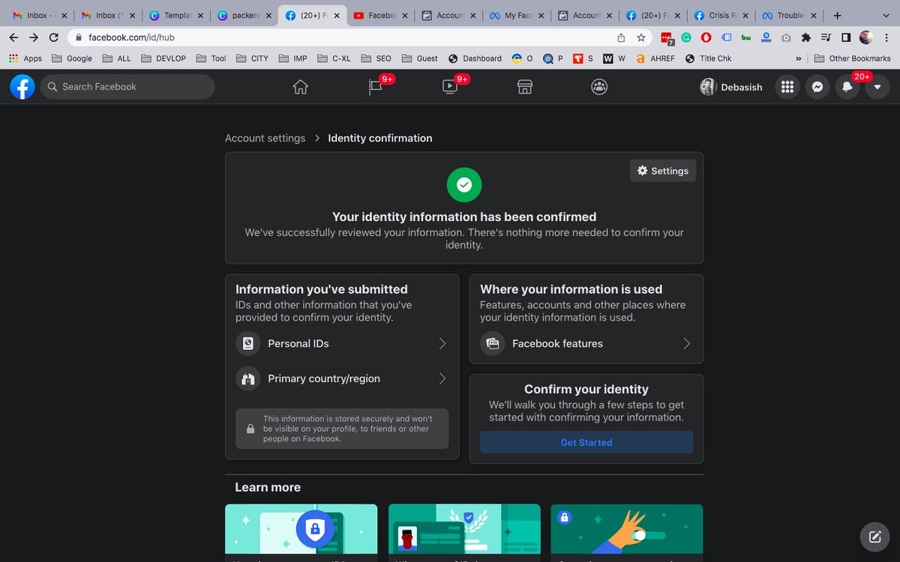This screenshot has height=562, width=900.
Task: Click the Settings button with gear
Action: (x=663, y=171)
